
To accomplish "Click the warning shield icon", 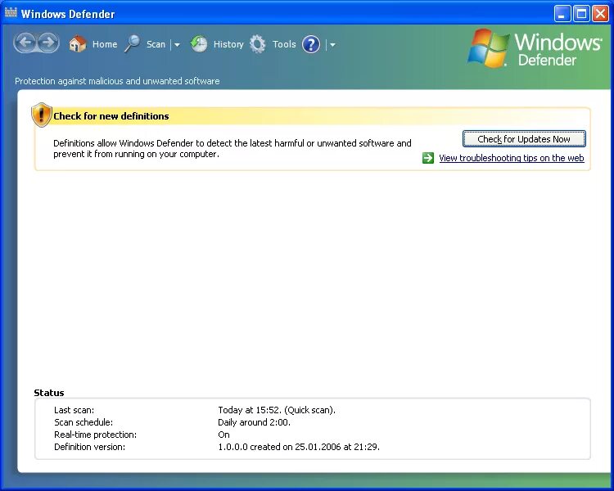I will click(42, 115).
